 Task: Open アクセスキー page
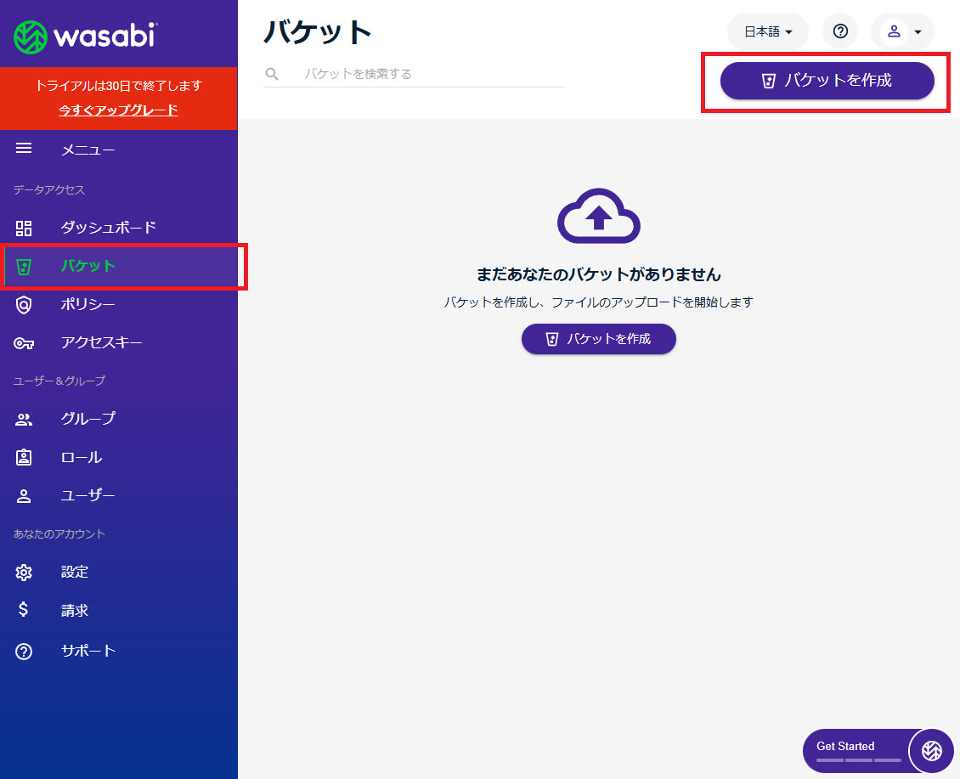click(x=119, y=342)
